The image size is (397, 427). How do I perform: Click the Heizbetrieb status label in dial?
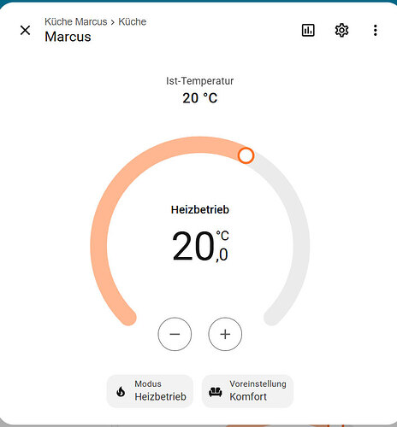tap(200, 209)
